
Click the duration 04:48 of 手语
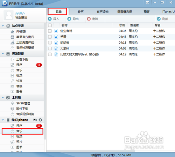(x=122, y=37)
